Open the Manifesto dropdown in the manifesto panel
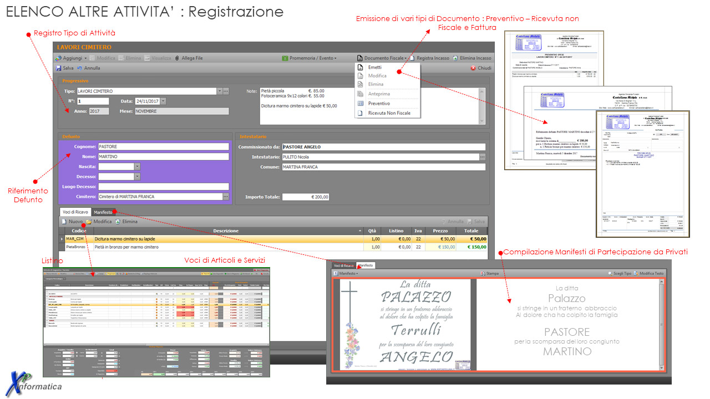710x399 pixels. [346, 274]
